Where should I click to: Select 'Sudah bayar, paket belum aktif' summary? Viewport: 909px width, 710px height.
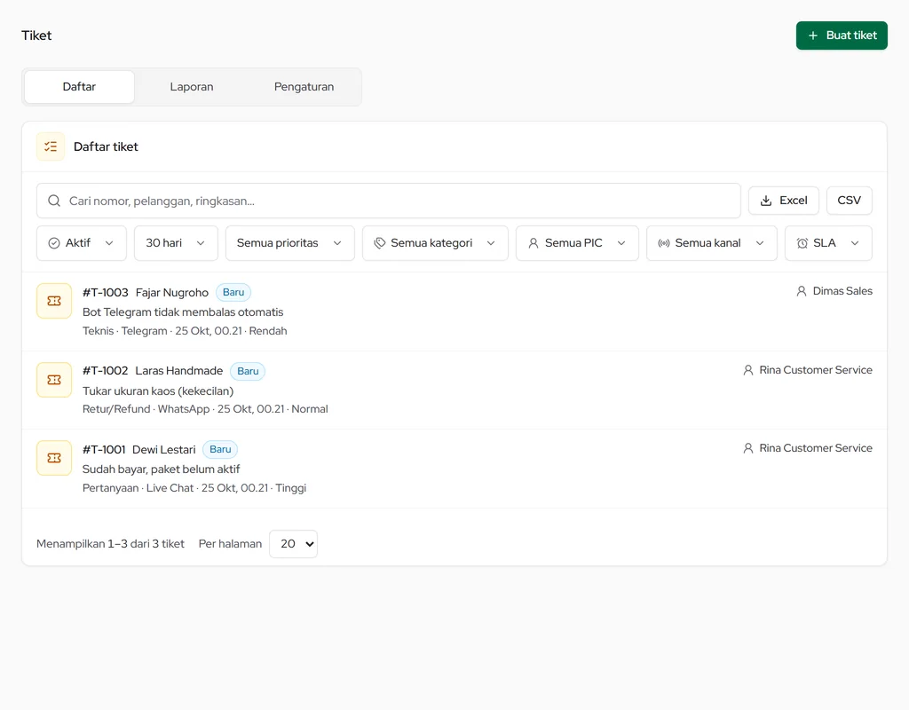click(162, 469)
